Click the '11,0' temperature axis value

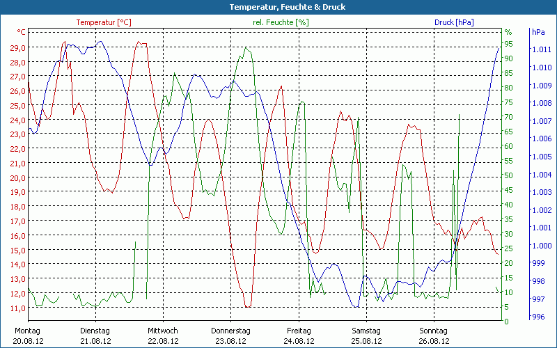click(18, 308)
